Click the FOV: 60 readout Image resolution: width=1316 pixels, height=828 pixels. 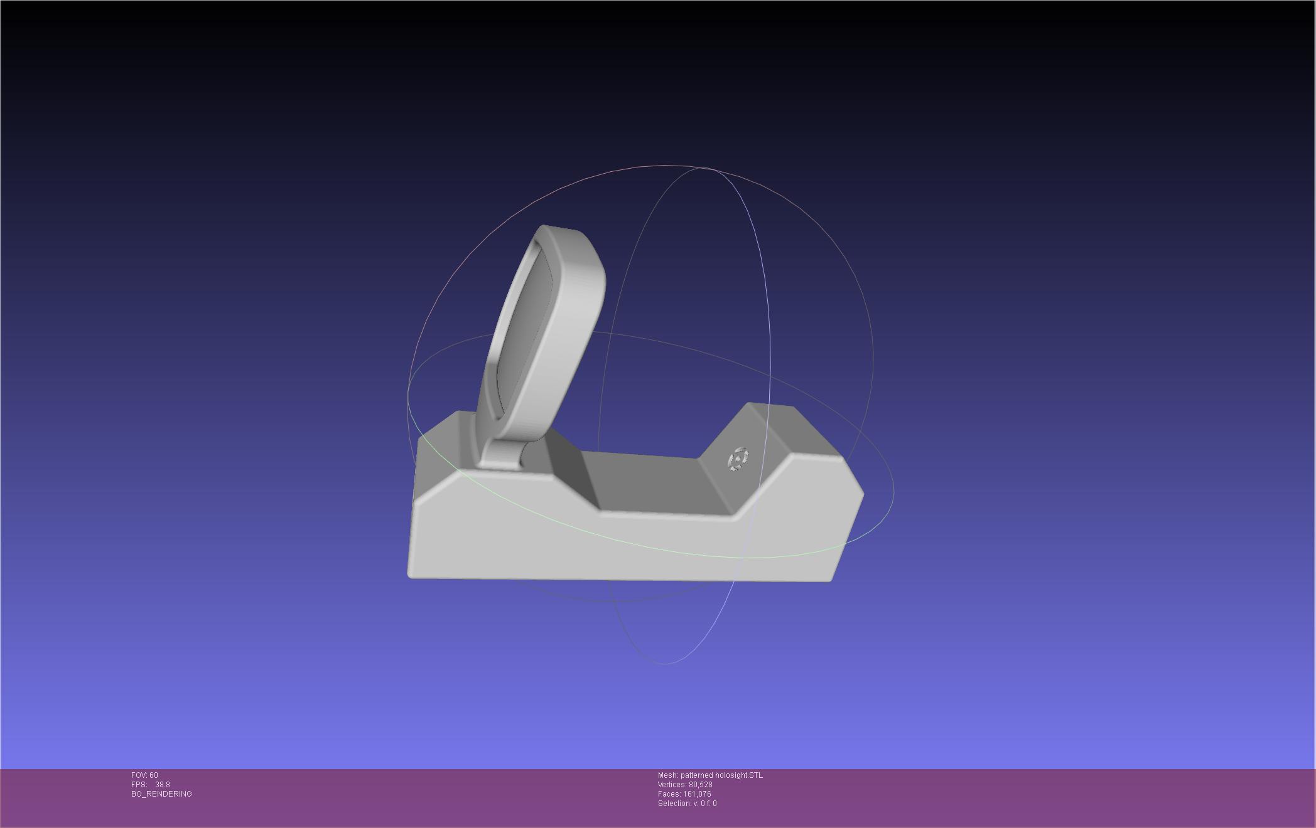144,775
